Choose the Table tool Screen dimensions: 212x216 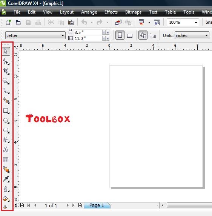tap(6, 159)
